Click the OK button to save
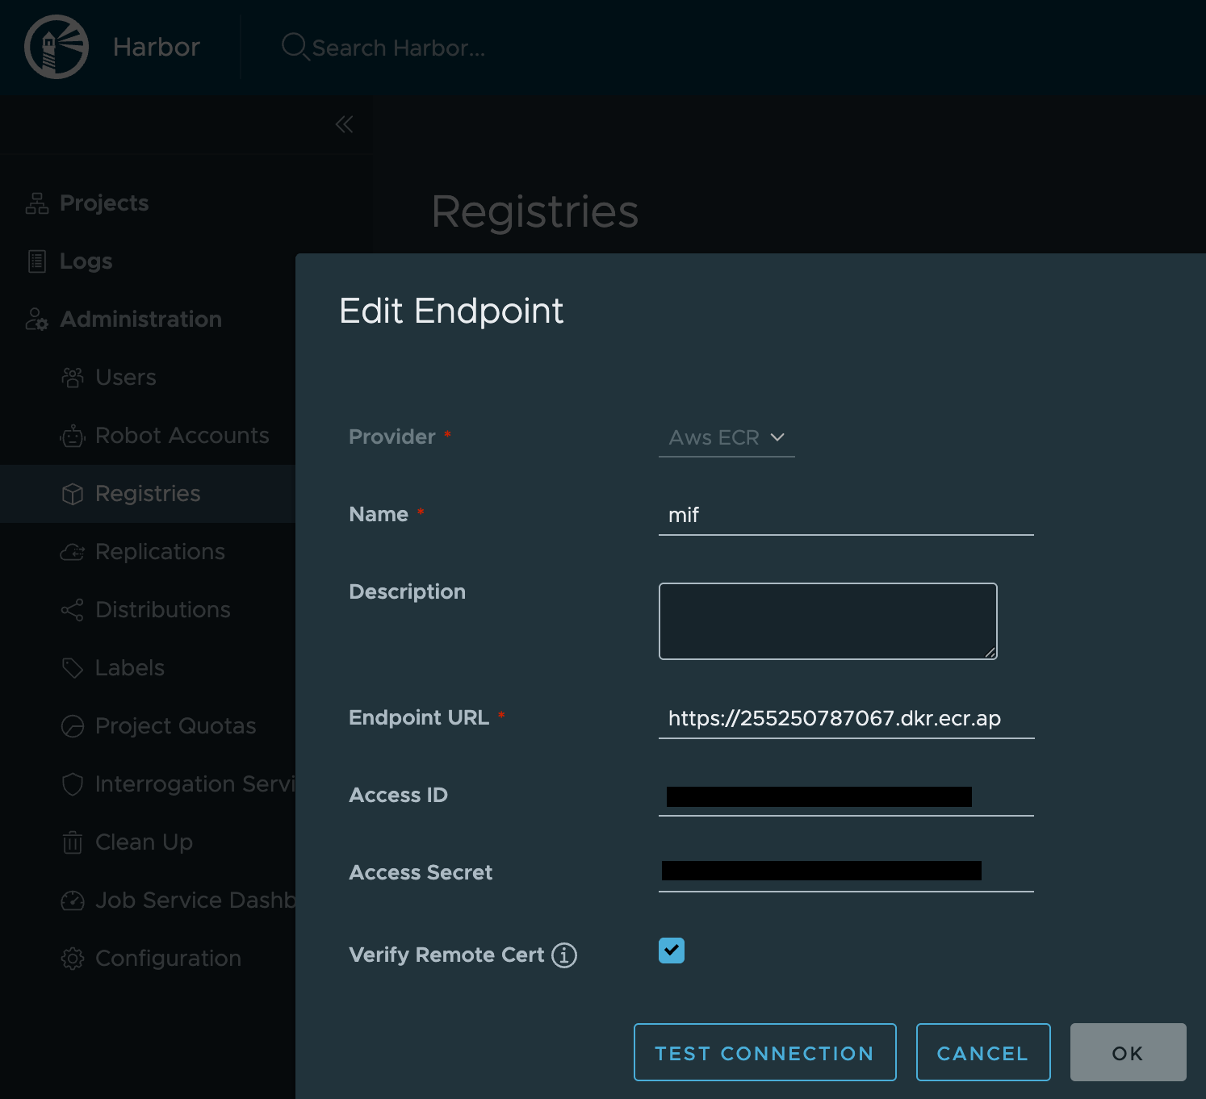Screen dimensions: 1206x1099 point(1127,1052)
